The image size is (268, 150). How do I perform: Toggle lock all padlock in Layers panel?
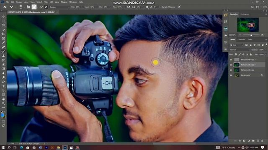250,55
